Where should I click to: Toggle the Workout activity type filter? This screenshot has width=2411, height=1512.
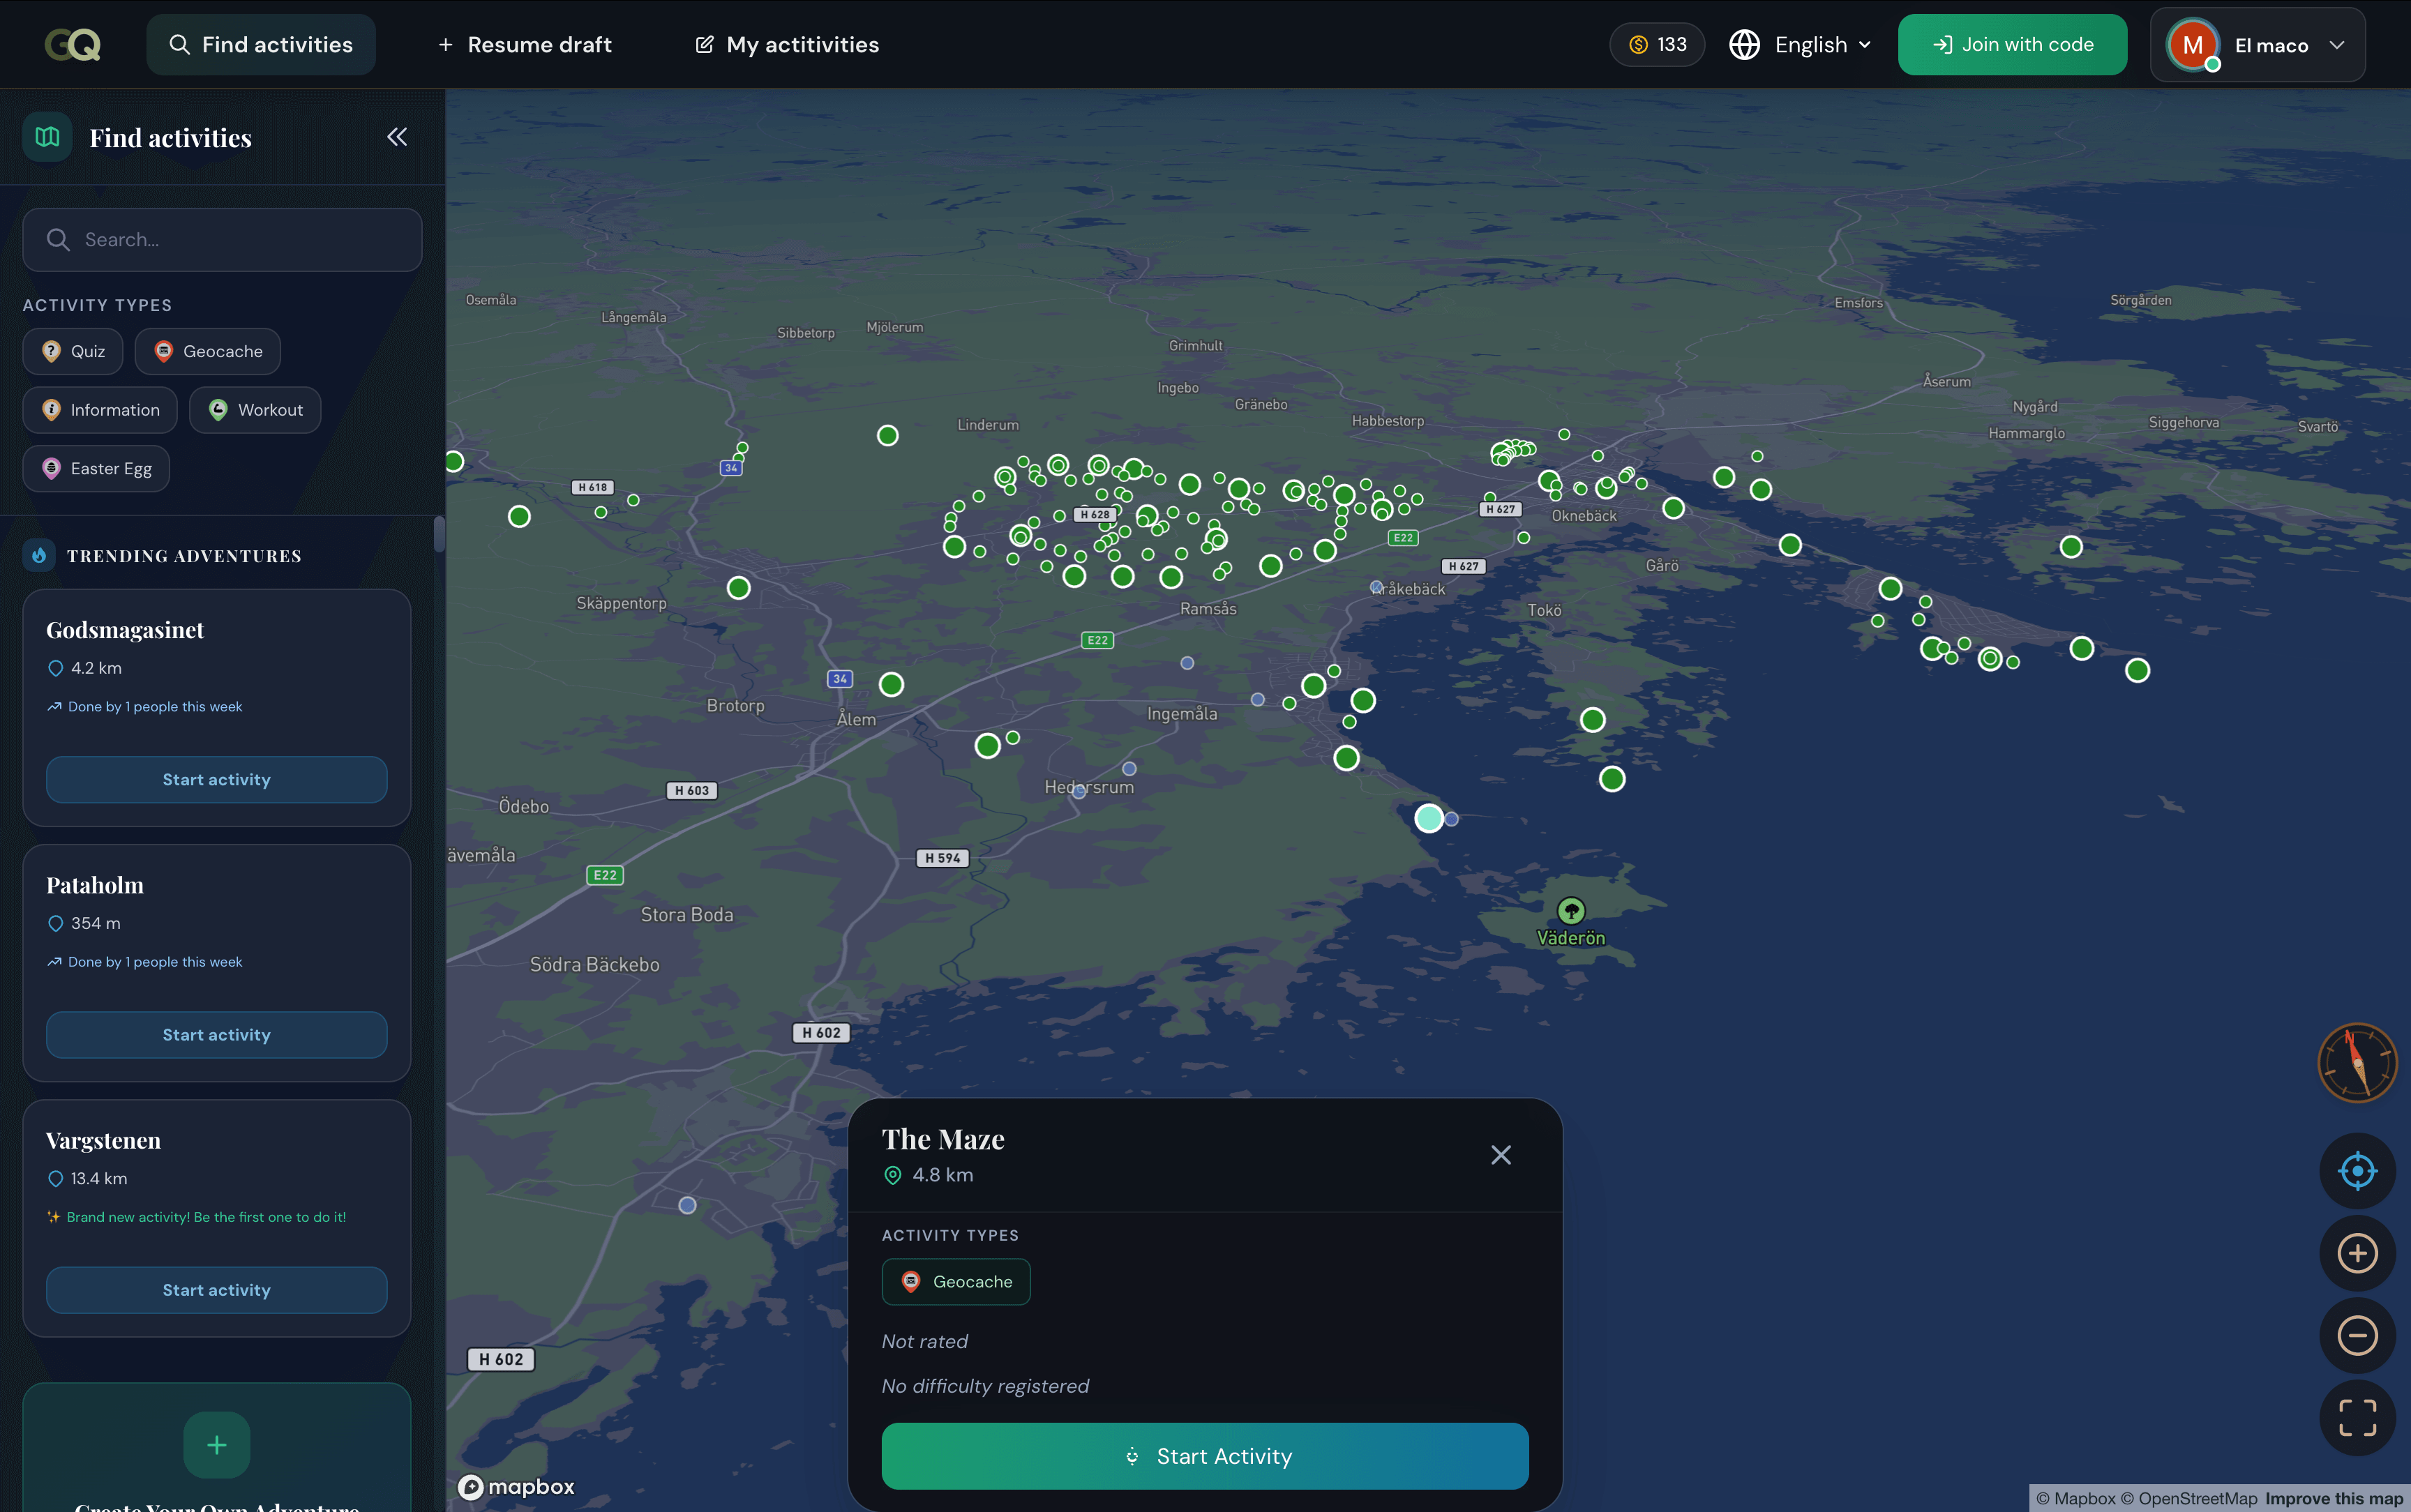(255, 409)
